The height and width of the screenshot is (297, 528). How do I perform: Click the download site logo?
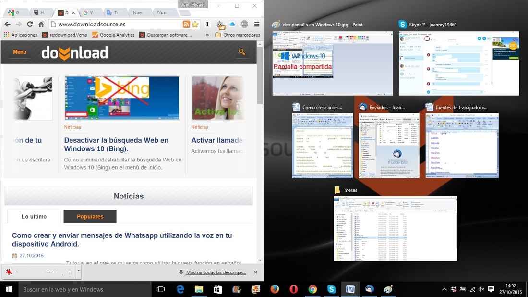75,52
